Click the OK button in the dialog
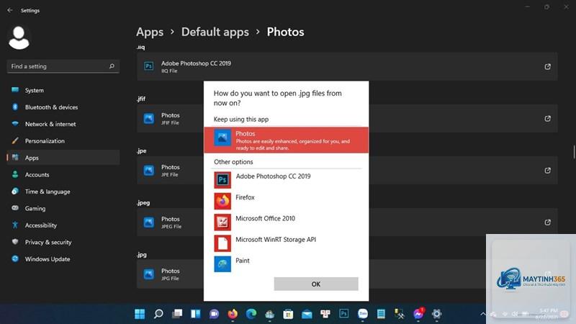This screenshot has width=576, height=324. click(x=316, y=284)
